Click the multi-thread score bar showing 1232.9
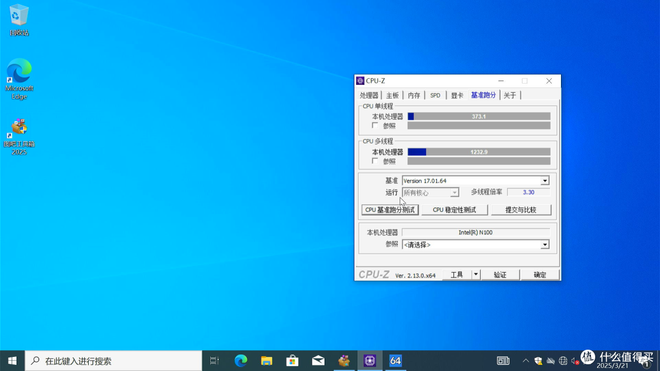 click(x=479, y=152)
